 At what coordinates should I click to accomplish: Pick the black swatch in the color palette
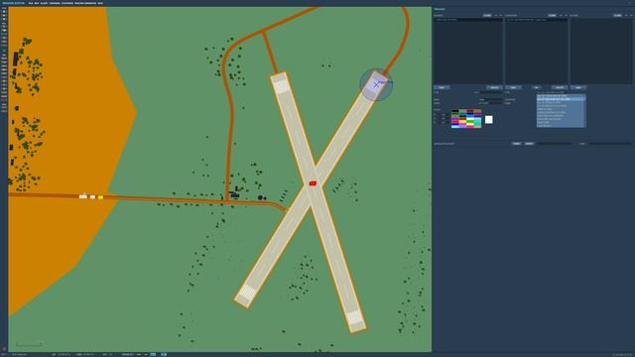455,111
